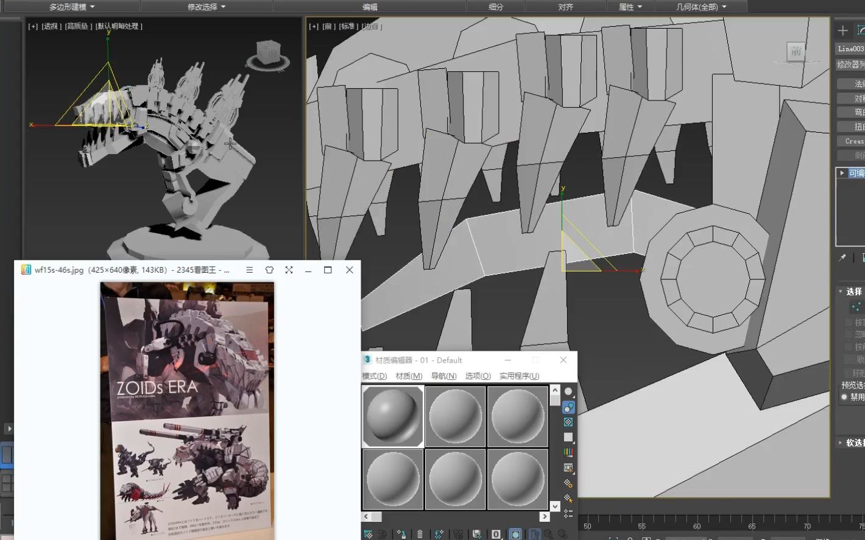
Task: Select the second material sample sphere
Action: [x=456, y=416]
